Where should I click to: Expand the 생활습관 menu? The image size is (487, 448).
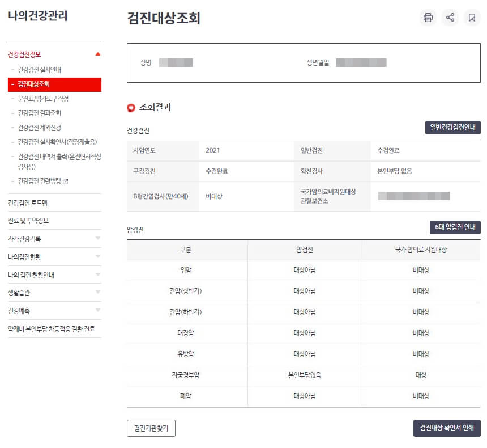point(97,293)
